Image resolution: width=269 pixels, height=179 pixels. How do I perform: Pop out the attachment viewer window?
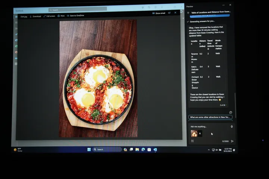[x=169, y=13]
